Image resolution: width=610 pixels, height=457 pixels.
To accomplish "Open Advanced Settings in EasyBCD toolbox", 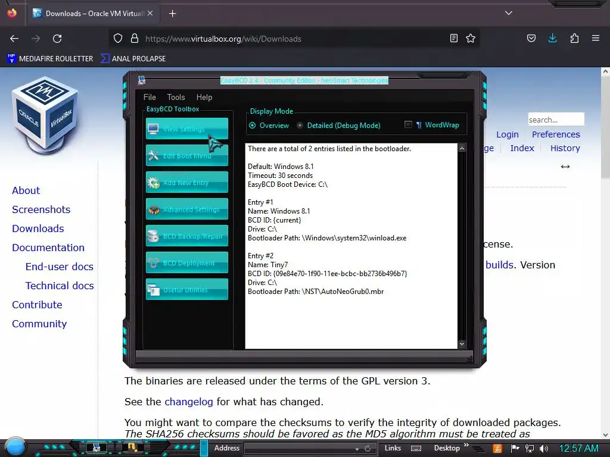I will 186,209.
